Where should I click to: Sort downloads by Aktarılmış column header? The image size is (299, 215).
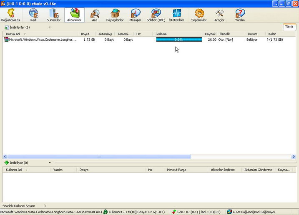[x=105, y=34]
